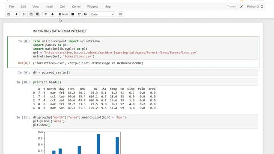
Task: Move selected cell up arrow
Action: point(46,14)
